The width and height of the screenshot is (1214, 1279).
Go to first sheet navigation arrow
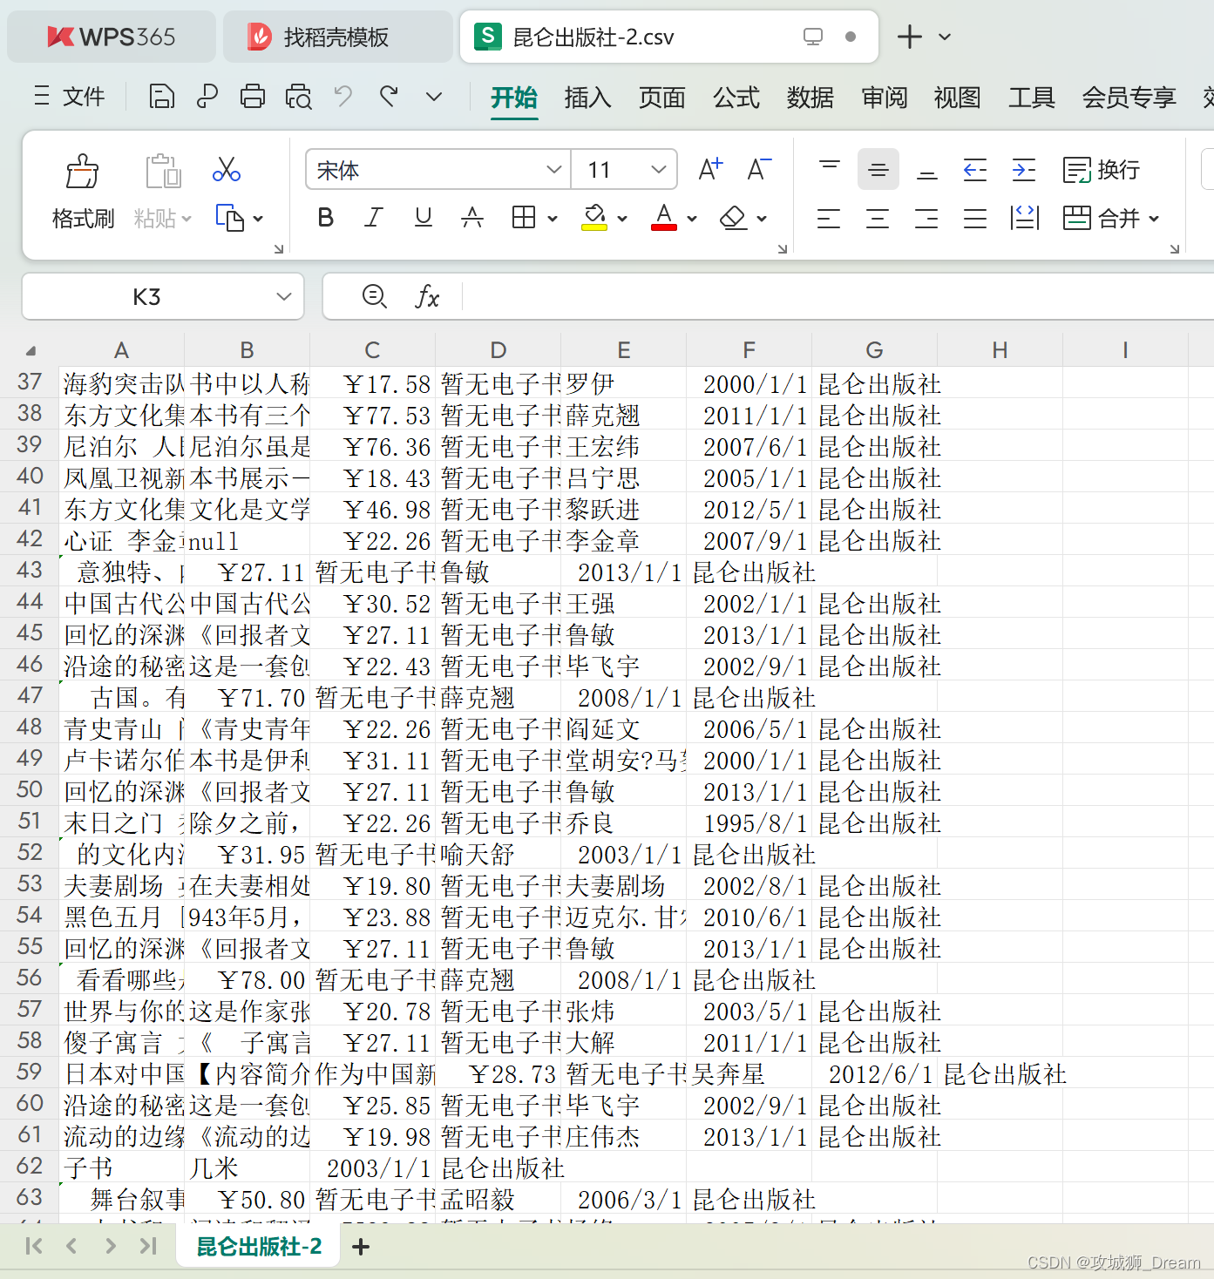[x=34, y=1246]
